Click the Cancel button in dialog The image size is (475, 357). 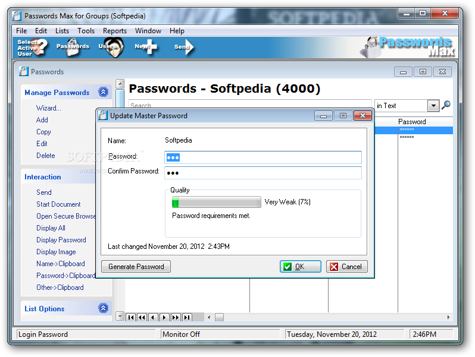[347, 266]
